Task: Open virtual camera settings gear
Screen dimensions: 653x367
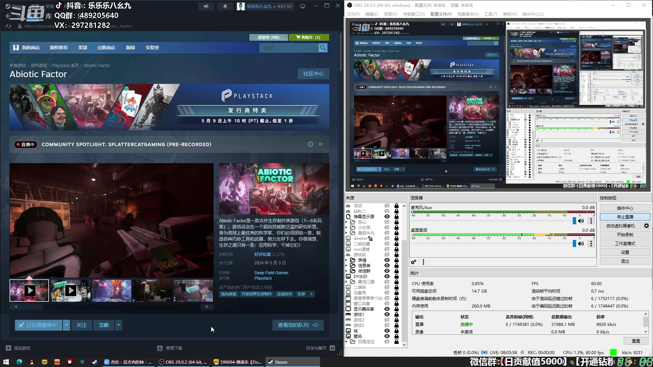Action: click(x=647, y=226)
